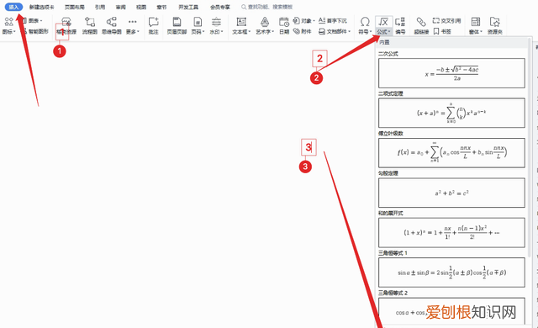Go to the 引用 references tab
This screenshot has width=538, height=328.
tap(100, 7)
